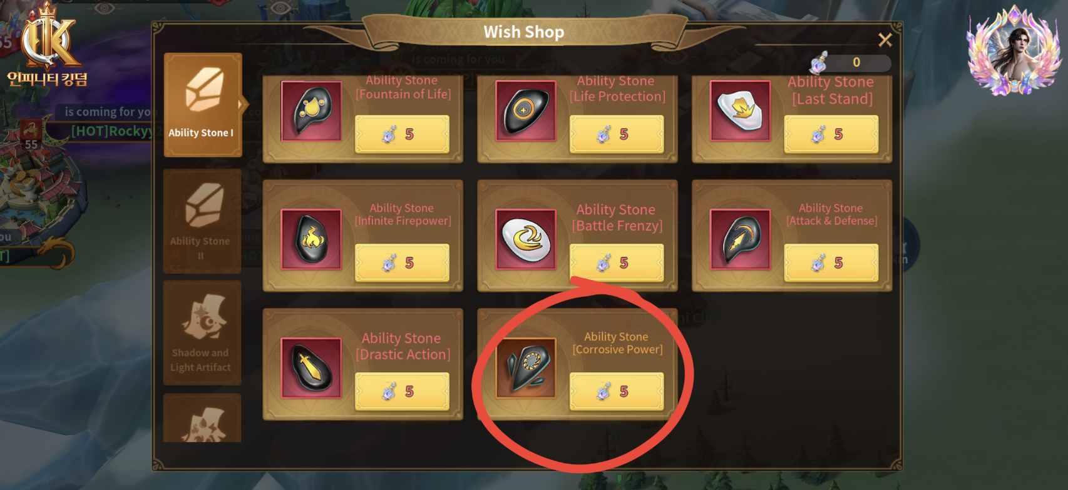Open the player avatar portrait
Image resolution: width=1068 pixels, height=490 pixels.
point(1014,51)
